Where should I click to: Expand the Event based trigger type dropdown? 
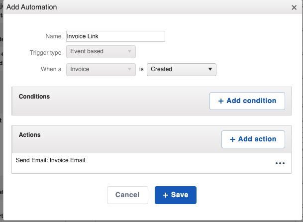(x=101, y=51)
